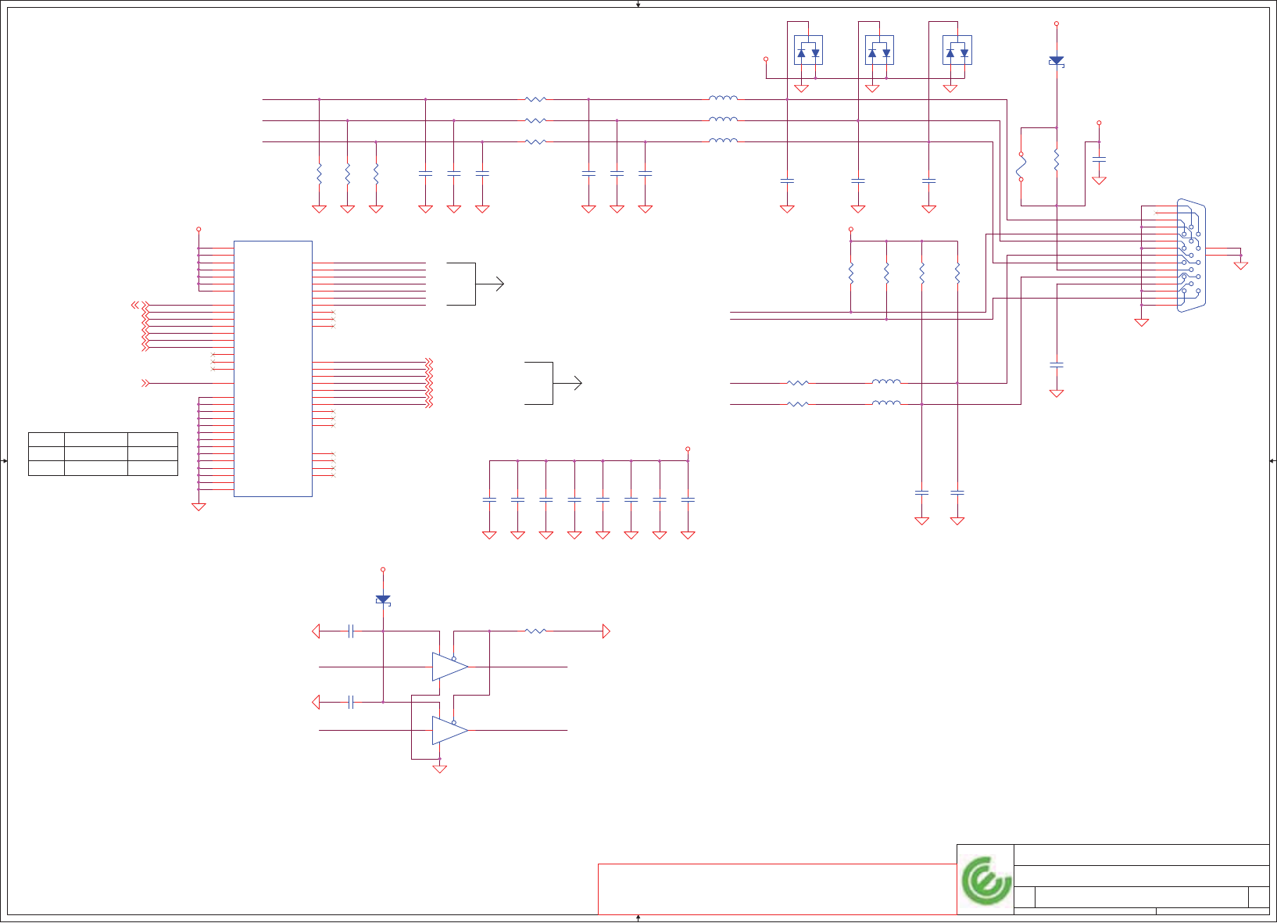Select the Schottky diode above the buffer amplifiers

pos(383,600)
